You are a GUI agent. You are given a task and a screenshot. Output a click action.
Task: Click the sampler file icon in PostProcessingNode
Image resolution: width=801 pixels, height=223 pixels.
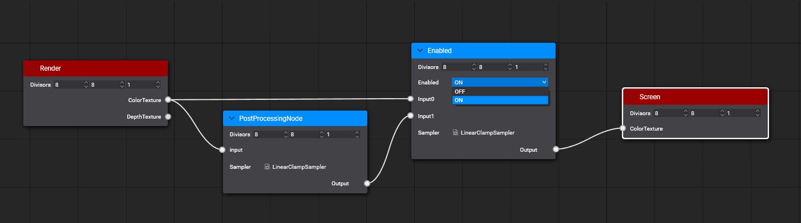(267, 167)
